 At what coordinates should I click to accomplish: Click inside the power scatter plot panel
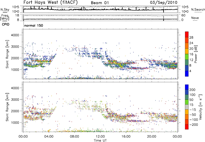coord(100,54)
